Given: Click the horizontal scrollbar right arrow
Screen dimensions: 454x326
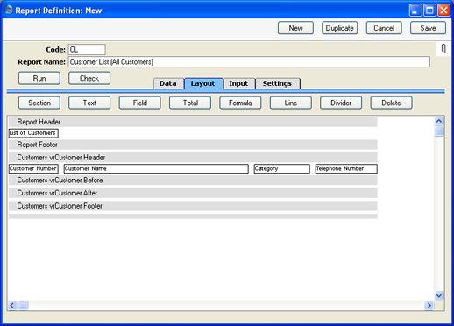Looking at the screenshot, I should (x=429, y=306).
